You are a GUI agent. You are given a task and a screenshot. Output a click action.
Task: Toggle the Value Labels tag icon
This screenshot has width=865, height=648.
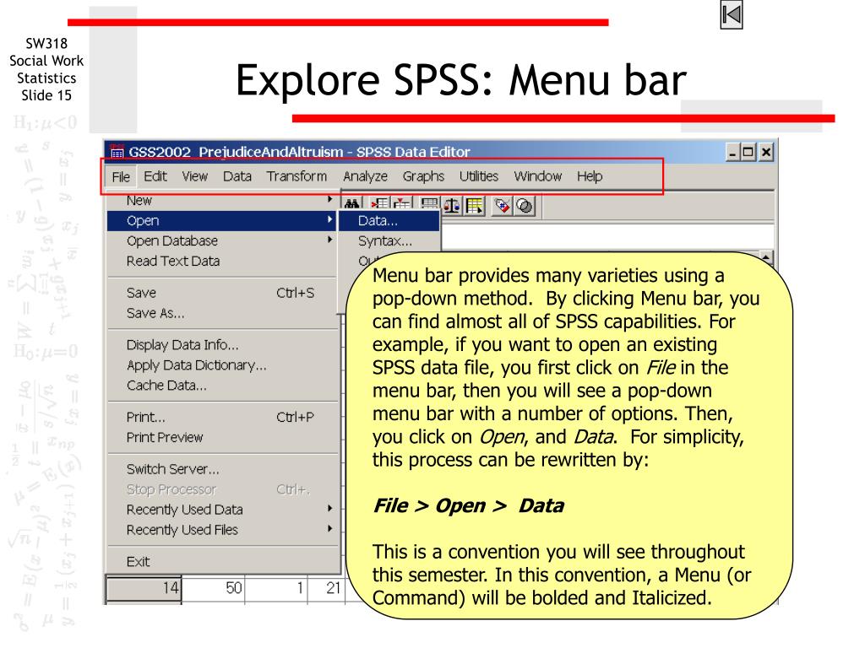502,206
